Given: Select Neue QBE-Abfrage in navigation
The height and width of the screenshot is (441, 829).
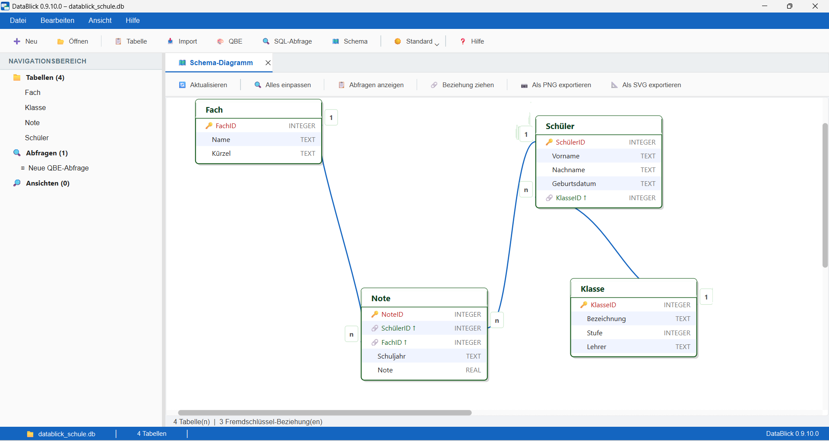Looking at the screenshot, I should pyautogui.click(x=59, y=168).
